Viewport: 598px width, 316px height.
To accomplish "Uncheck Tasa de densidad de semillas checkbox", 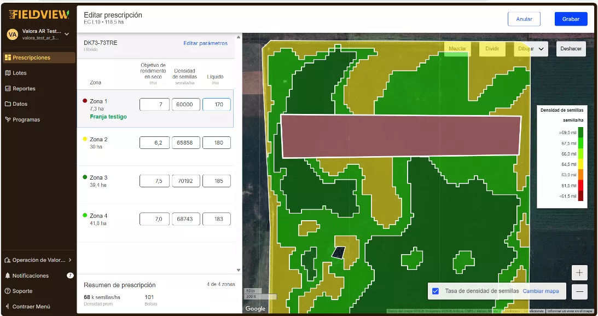I will coord(436,291).
